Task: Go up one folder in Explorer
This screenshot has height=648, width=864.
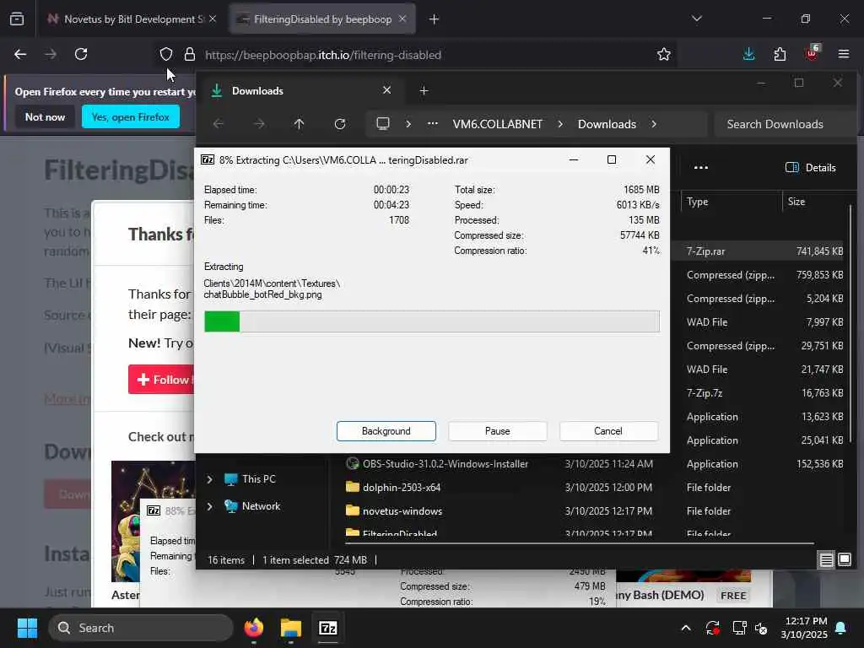Action: [300, 124]
